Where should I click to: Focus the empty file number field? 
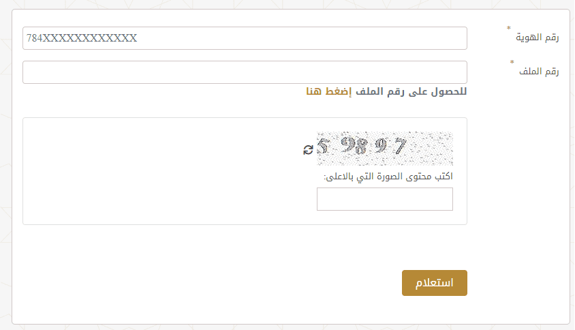pyautogui.click(x=245, y=72)
